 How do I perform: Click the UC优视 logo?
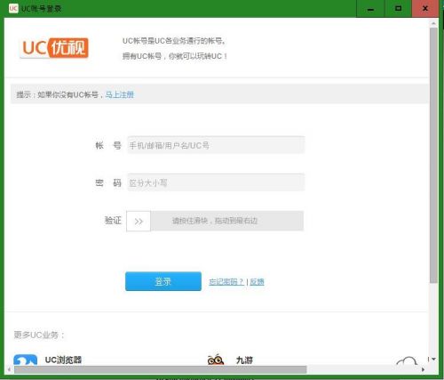[54, 48]
